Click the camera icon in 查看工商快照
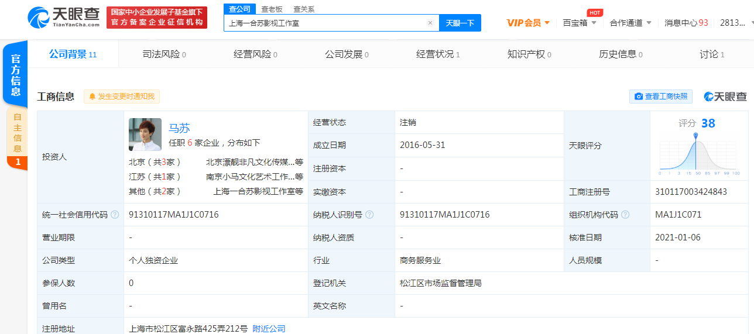This screenshot has height=334, width=754. click(639, 97)
